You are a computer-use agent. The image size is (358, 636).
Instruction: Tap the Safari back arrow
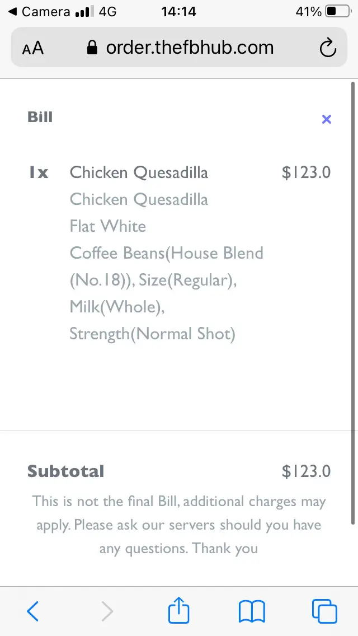click(x=33, y=611)
